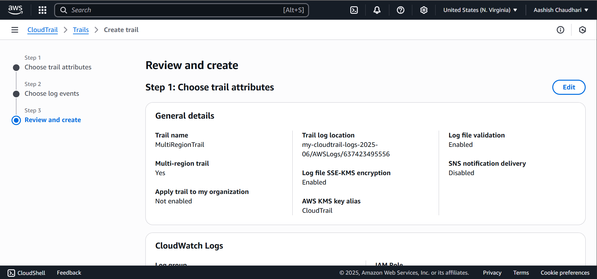Open the services grid menu
Image resolution: width=597 pixels, height=279 pixels.
(x=42, y=10)
